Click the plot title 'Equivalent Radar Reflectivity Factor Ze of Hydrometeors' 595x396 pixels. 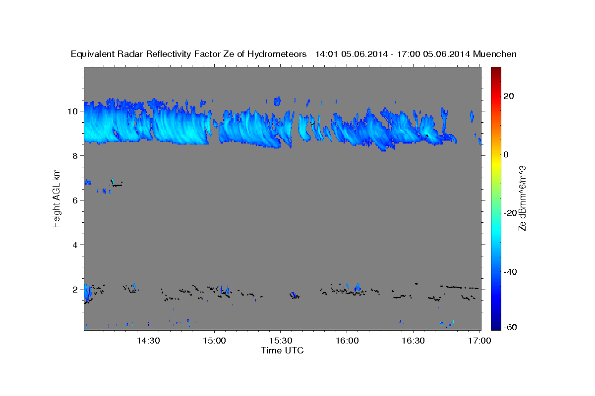(x=189, y=54)
